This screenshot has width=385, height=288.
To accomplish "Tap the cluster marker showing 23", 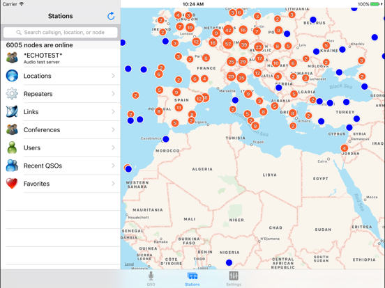I will pyautogui.click(x=259, y=47).
